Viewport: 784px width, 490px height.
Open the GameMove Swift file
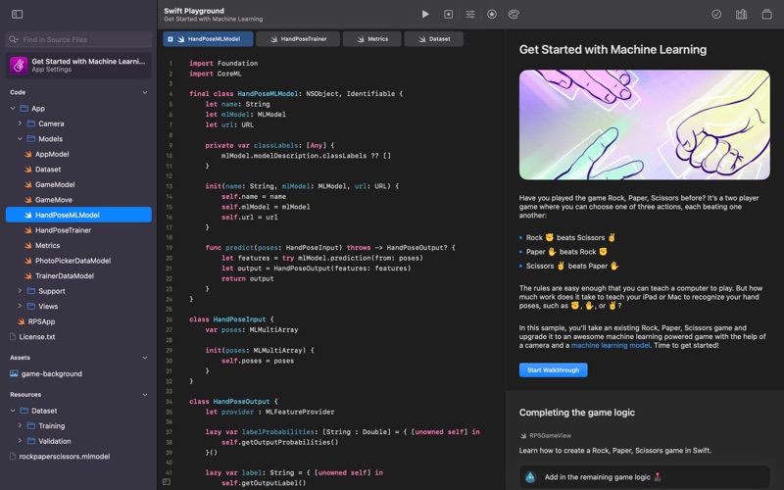coord(54,200)
